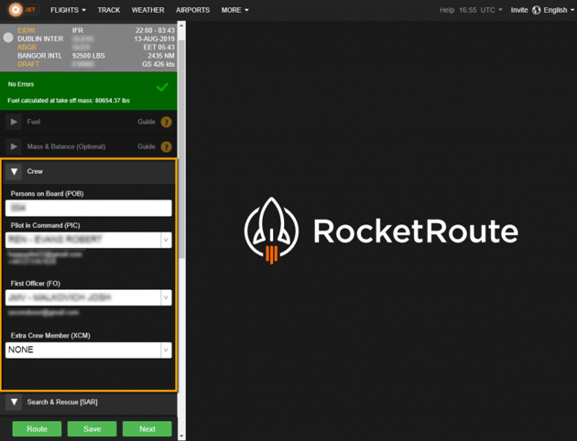
Task: Click the EIDW departure code
Action: pos(27,30)
